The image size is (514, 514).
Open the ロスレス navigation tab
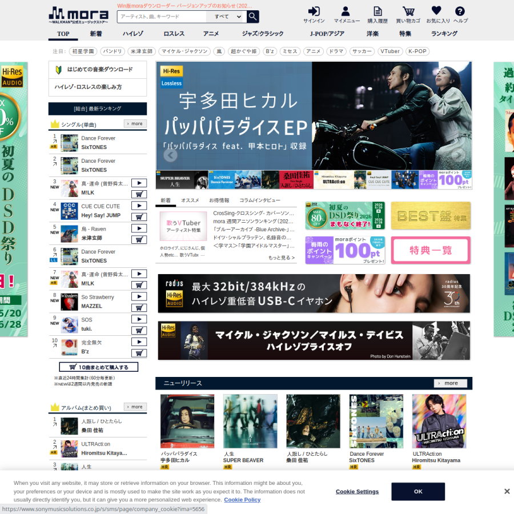click(174, 34)
